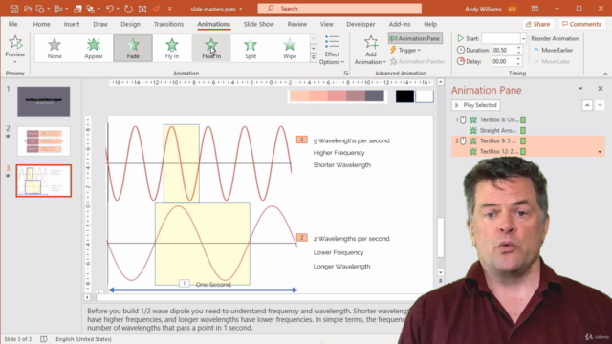Click the Open folder icon in title bar

pyautogui.click(x=28, y=9)
